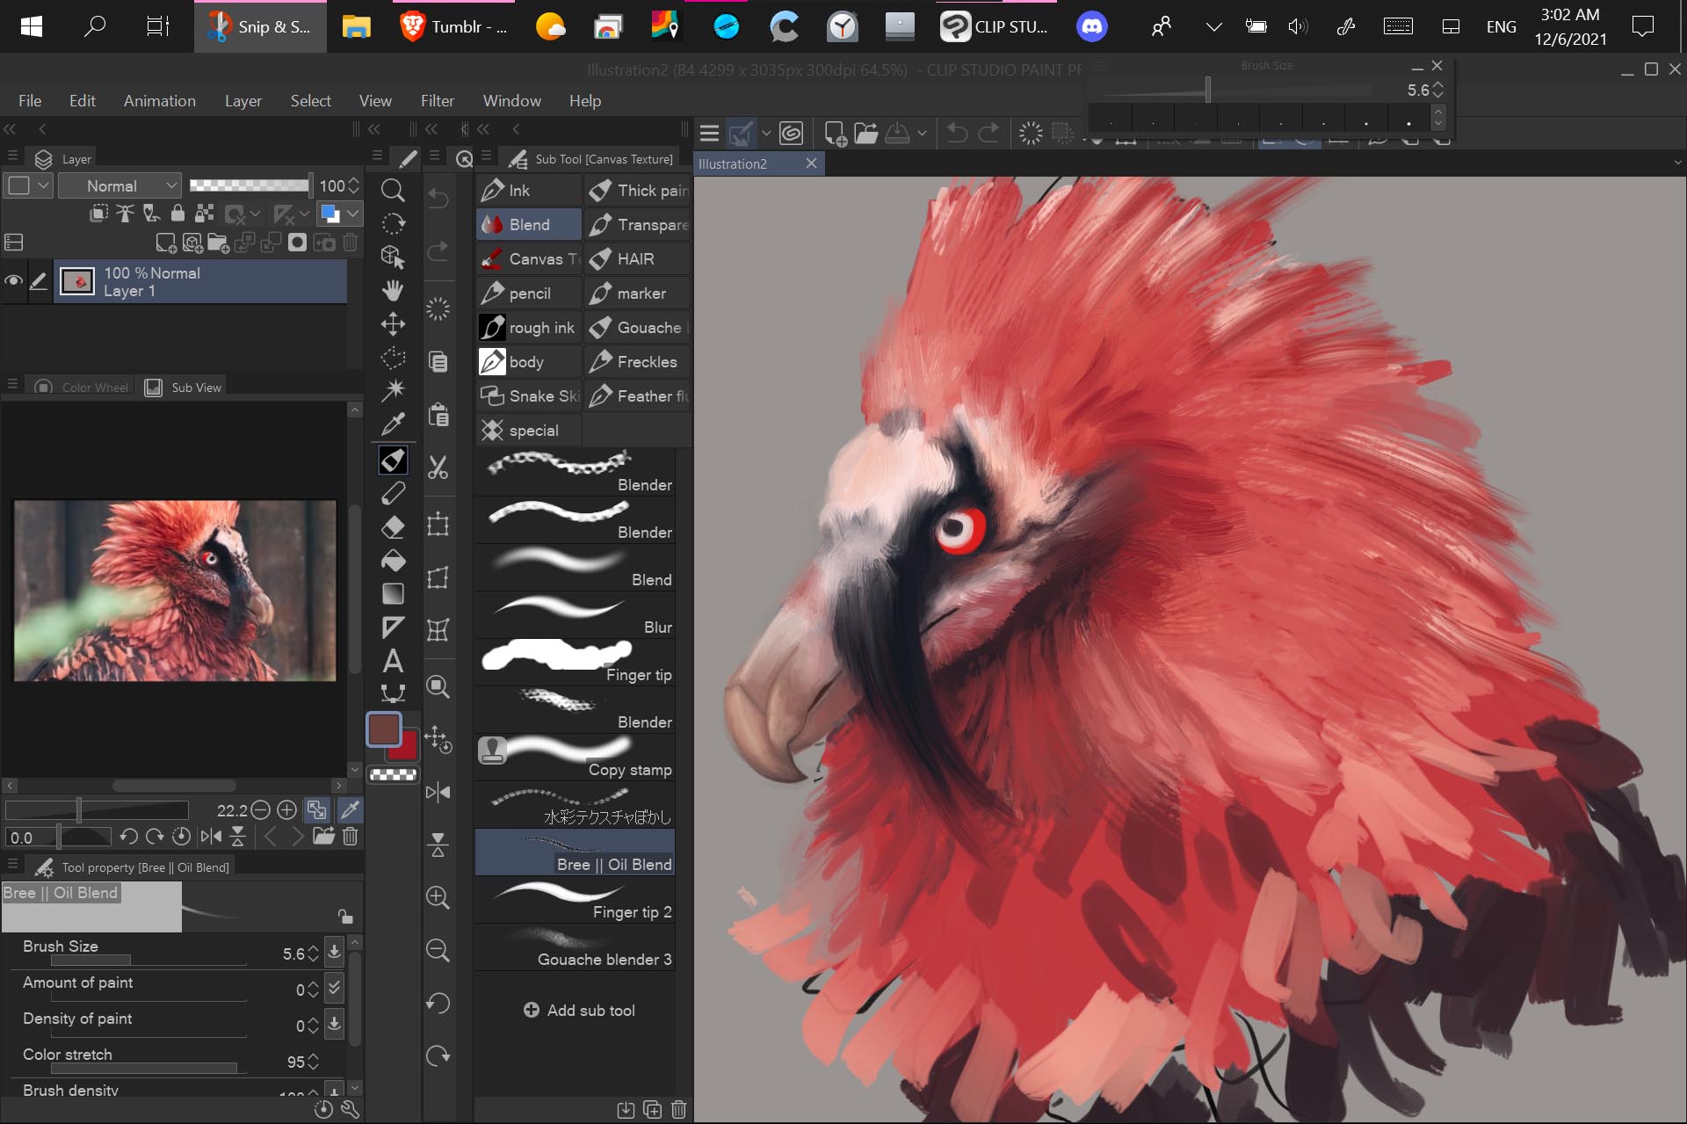
Task: Select the Text tool
Action: click(393, 661)
